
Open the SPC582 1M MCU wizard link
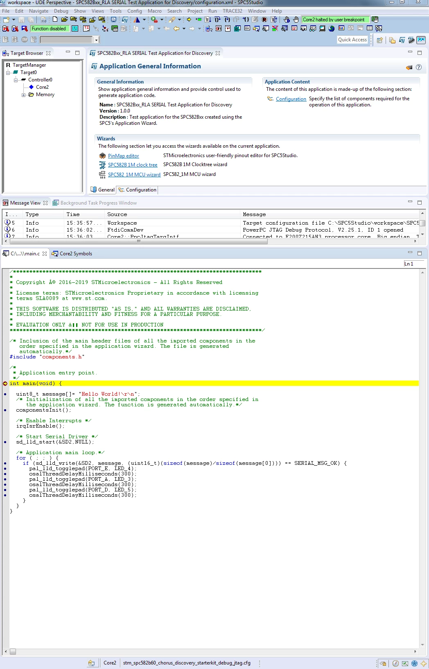(x=134, y=175)
